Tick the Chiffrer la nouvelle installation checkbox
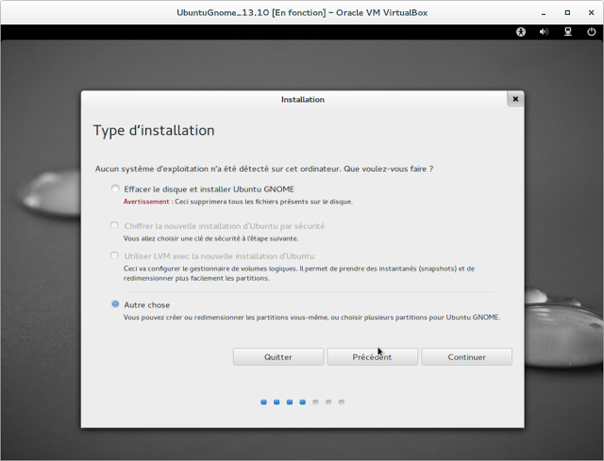 tap(114, 225)
